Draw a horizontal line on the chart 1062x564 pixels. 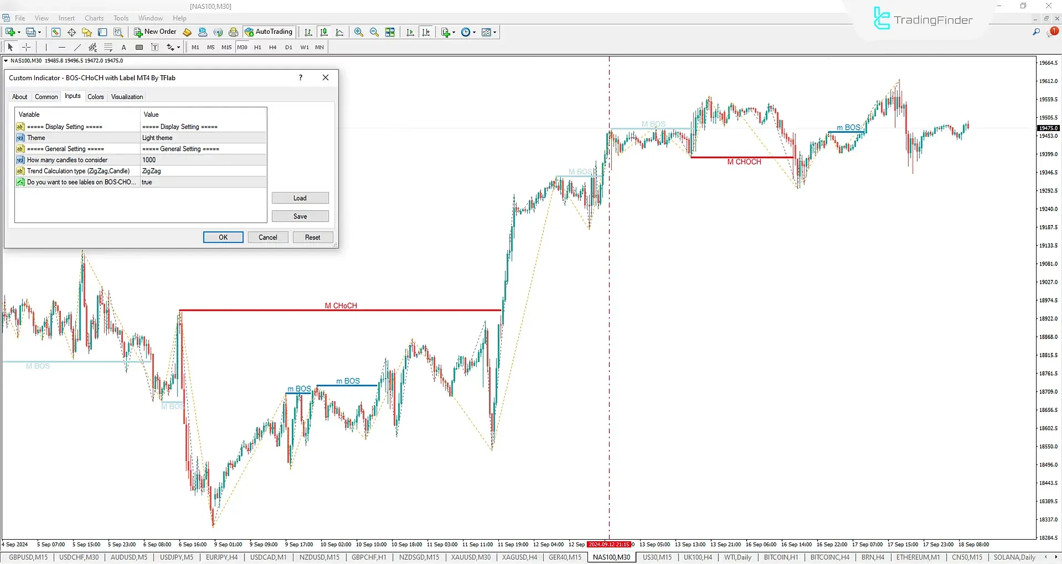click(62, 47)
